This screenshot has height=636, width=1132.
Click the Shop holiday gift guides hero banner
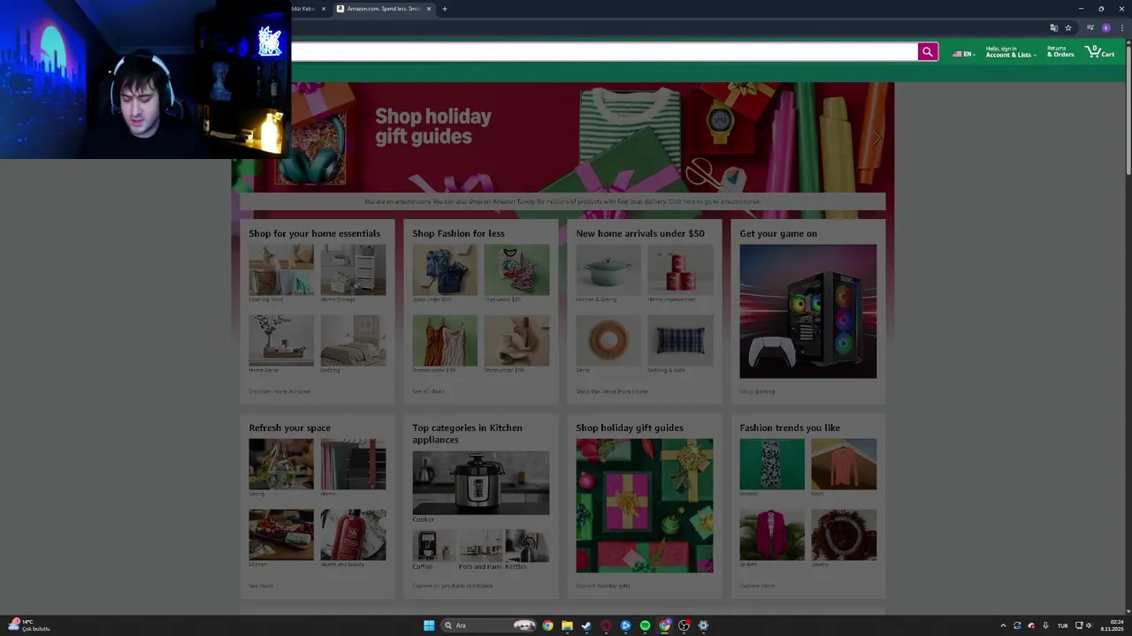[562, 137]
